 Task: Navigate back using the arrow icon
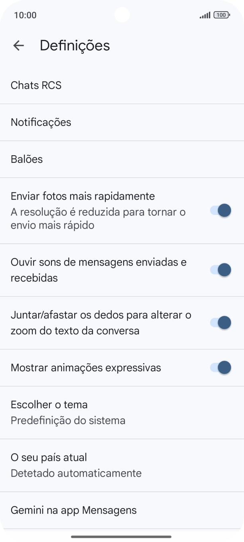pos(18,45)
